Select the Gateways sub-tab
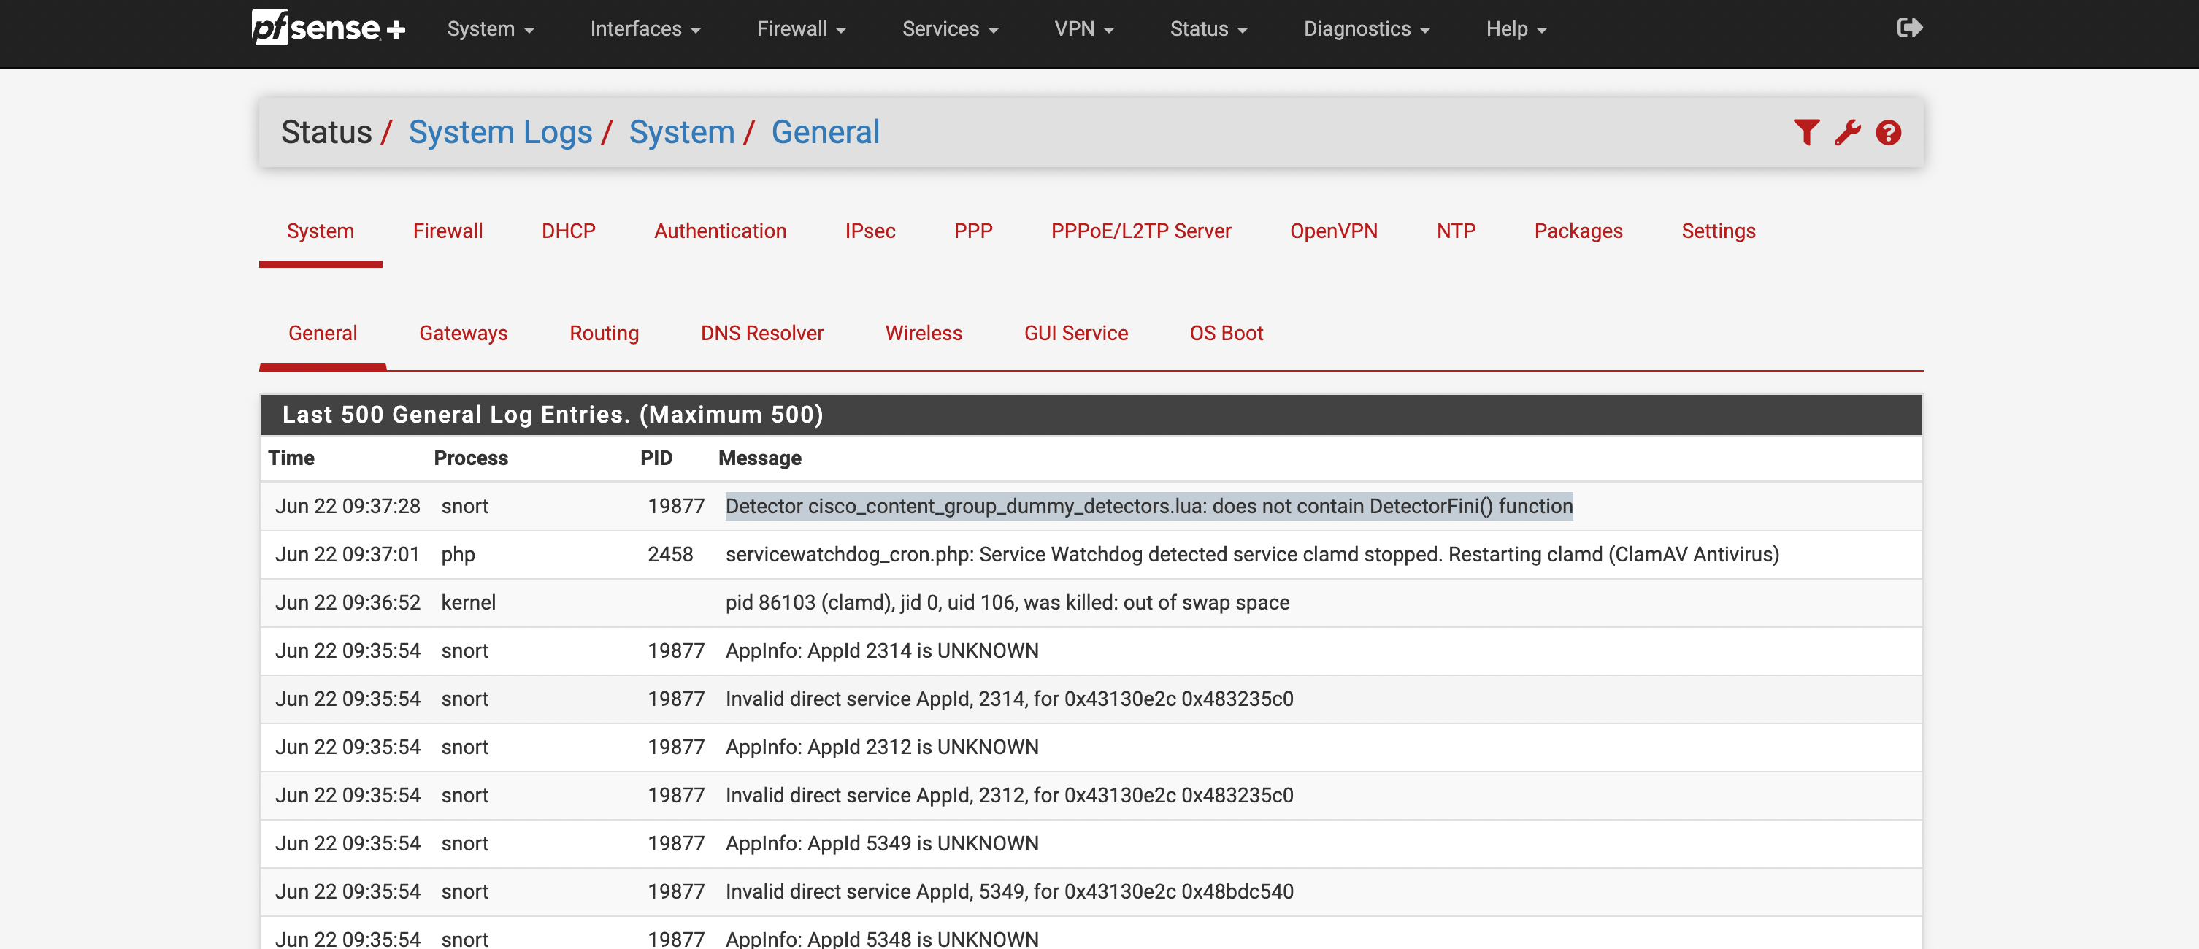 tap(463, 334)
